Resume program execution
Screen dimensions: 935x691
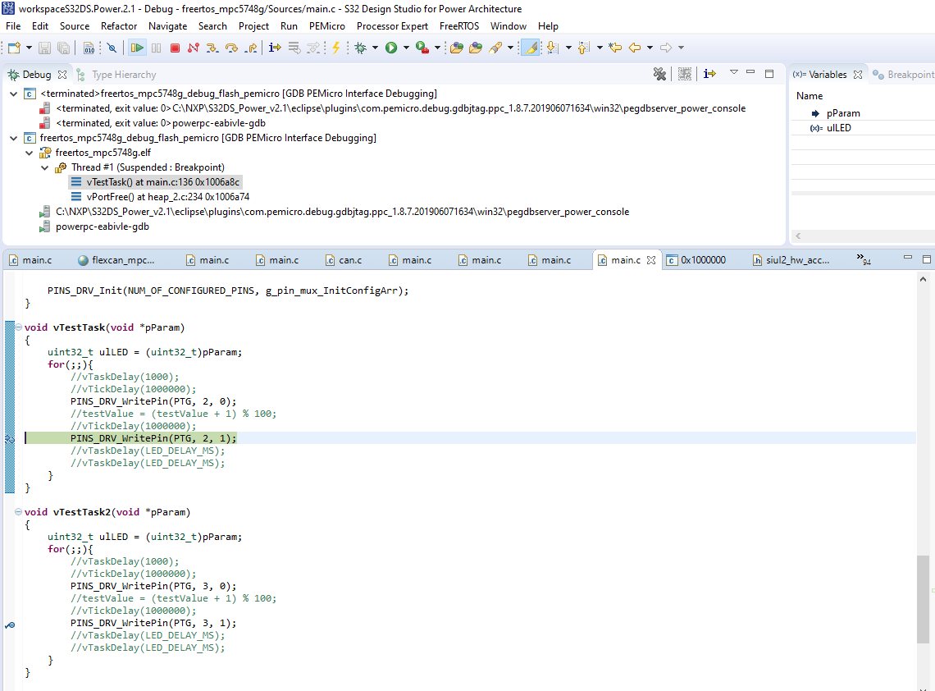coord(136,47)
